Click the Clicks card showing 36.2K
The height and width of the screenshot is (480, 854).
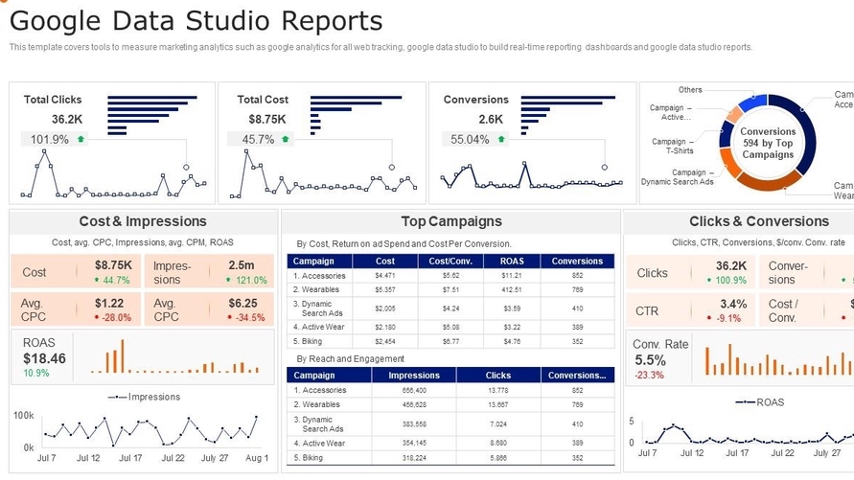pos(690,271)
